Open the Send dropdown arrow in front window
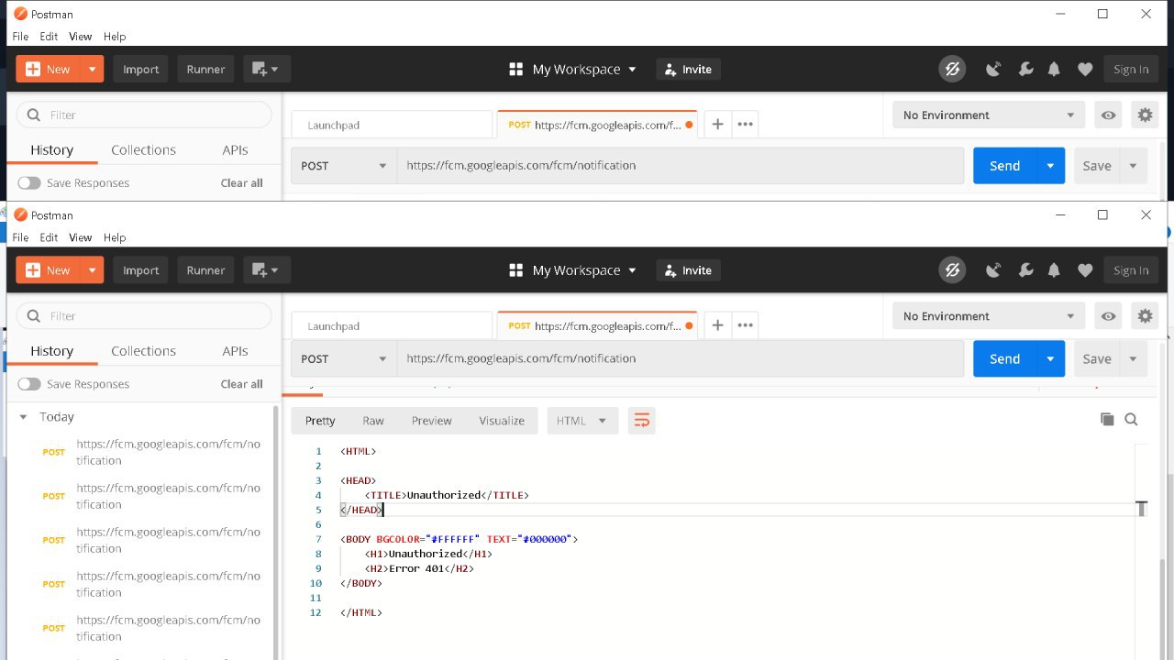The image size is (1174, 660). (1051, 359)
